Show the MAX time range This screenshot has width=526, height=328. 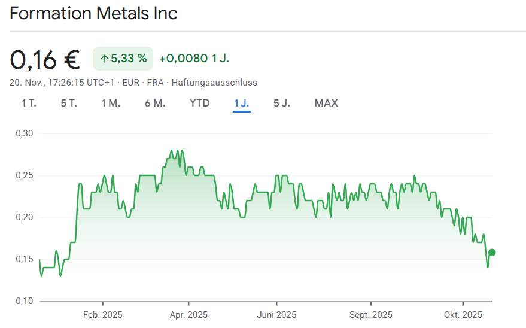326,103
